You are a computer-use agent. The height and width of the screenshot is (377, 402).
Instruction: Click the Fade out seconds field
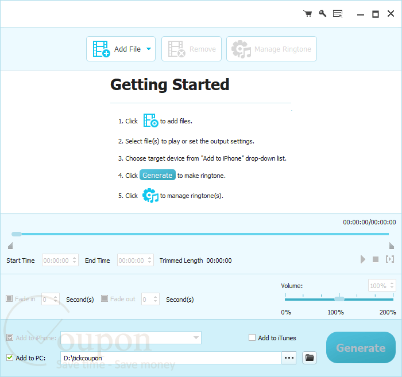click(150, 299)
